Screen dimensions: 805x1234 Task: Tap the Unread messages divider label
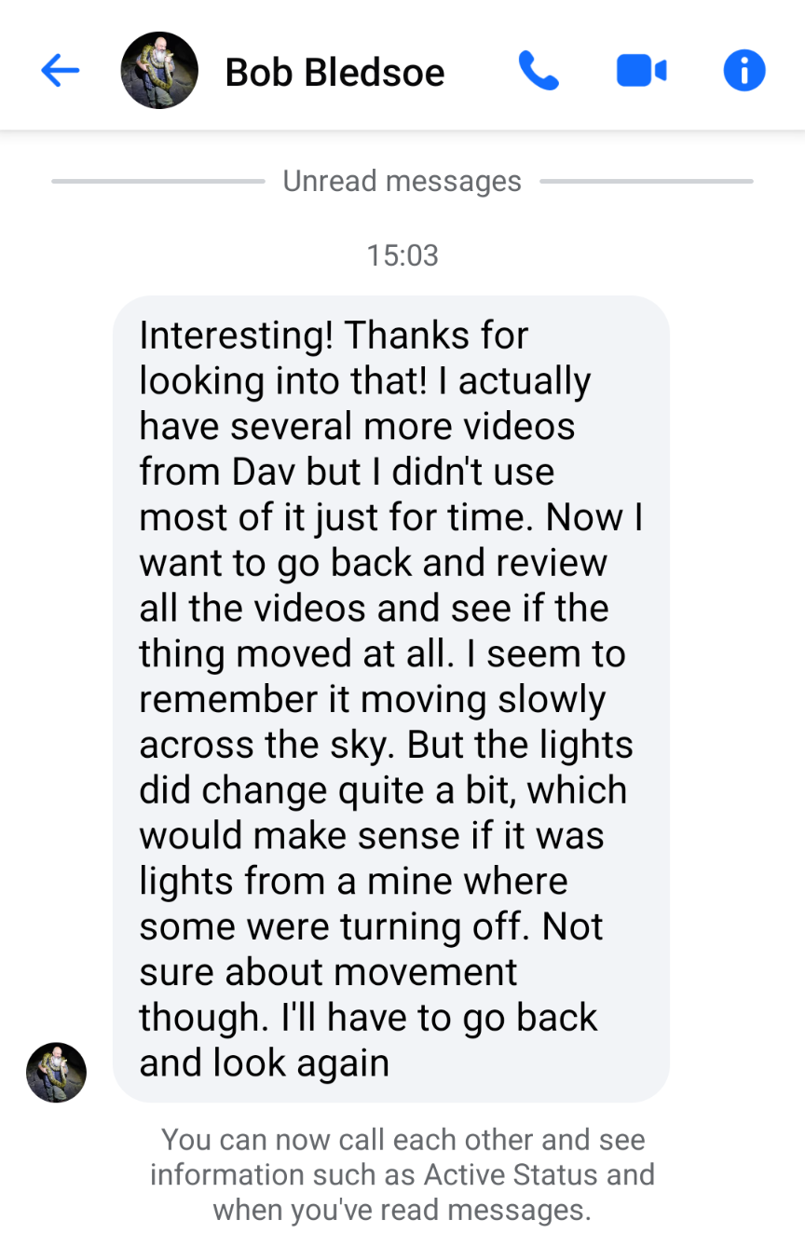(x=402, y=181)
